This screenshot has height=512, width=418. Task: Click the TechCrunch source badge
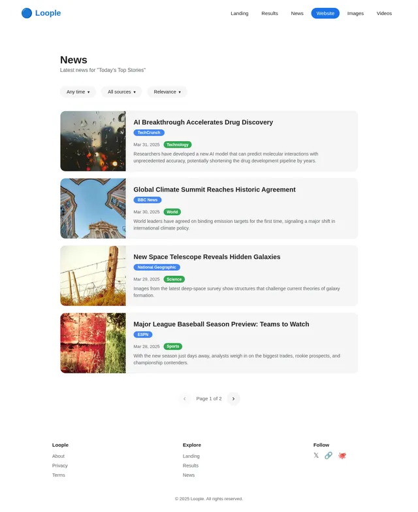click(149, 133)
